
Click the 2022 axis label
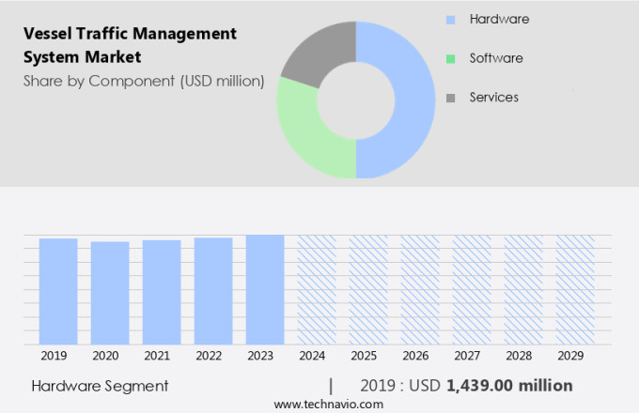[x=209, y=356]
